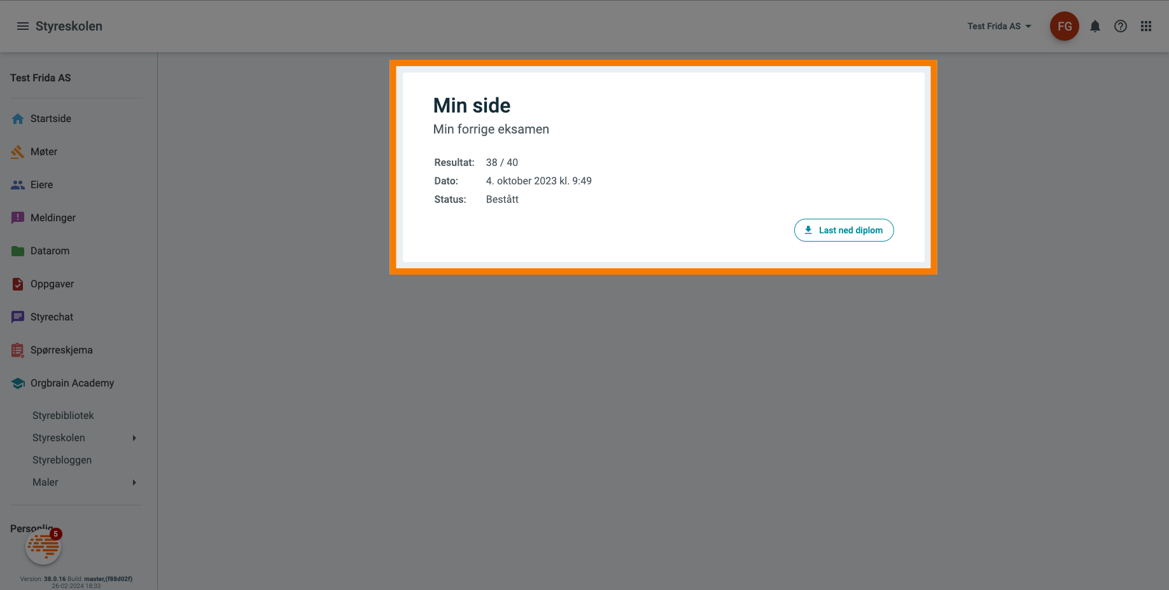Open the floating assistant widget with badge
Screen dimensions: 1169x590
pyautogui.click(x=43, y=547)
